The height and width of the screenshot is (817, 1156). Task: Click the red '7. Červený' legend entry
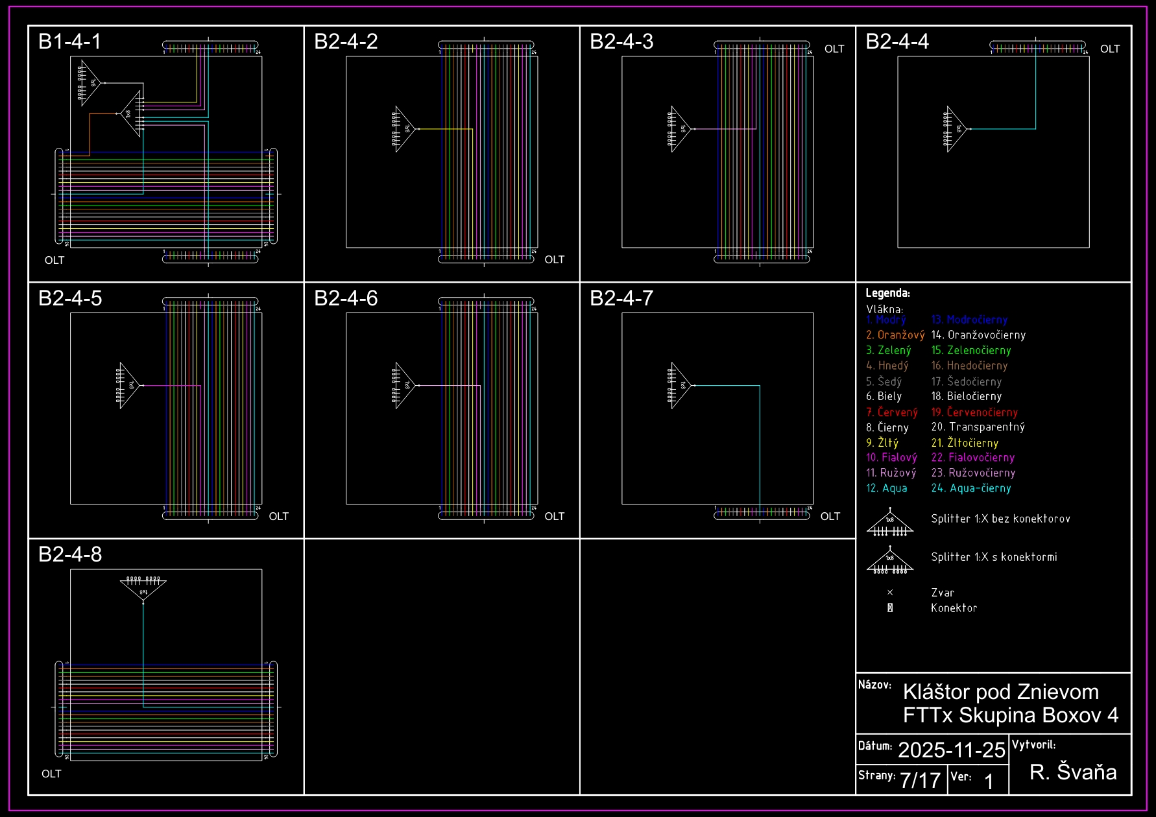point(892,412)
